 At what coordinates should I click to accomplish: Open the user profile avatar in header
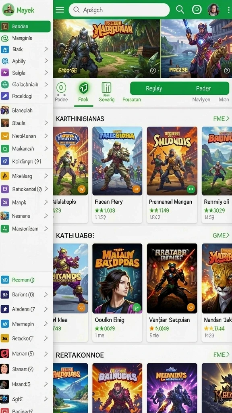tap(213, 10)
